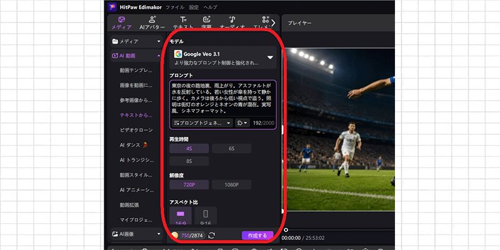Open the プロンプトジェネ... dropdown
Image resolution: width=500 pixels, height=250 pixels.
pos(202,123)
